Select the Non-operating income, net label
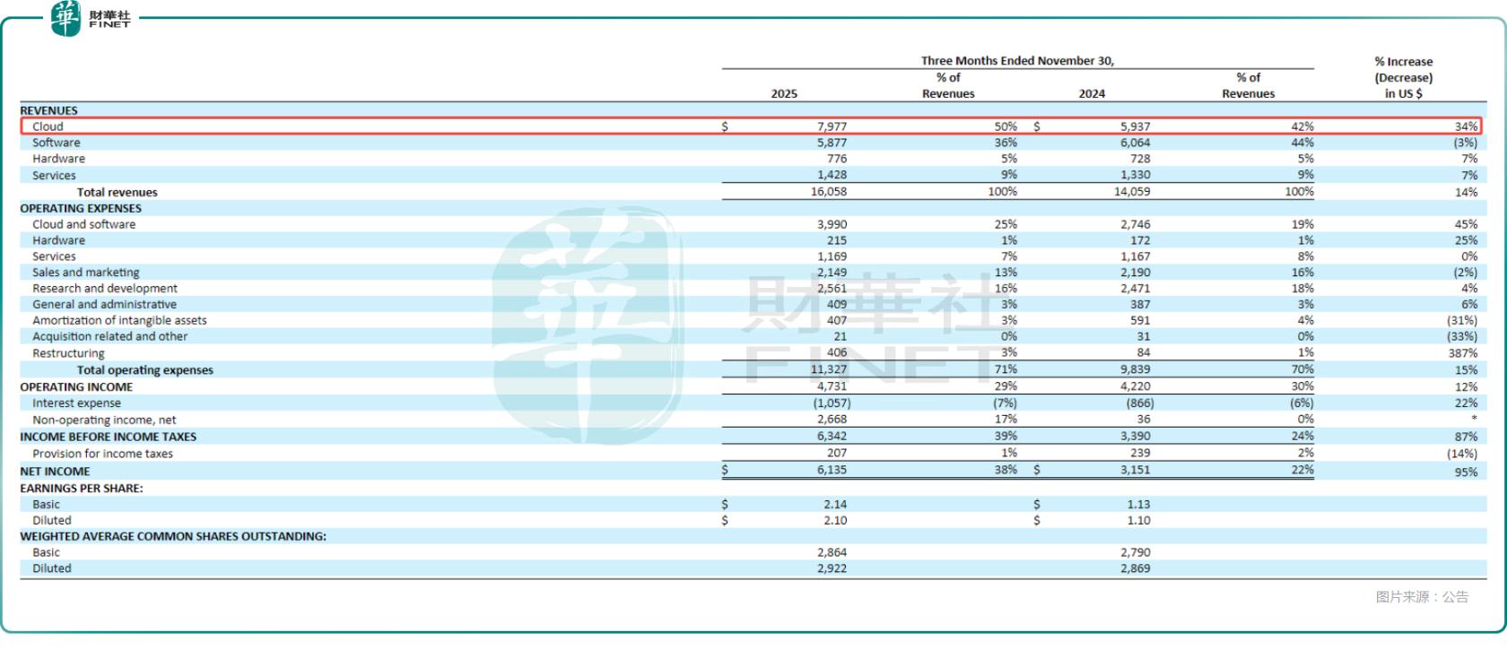The width and height of the screenshot is (1507, 650). click(104, 420)
